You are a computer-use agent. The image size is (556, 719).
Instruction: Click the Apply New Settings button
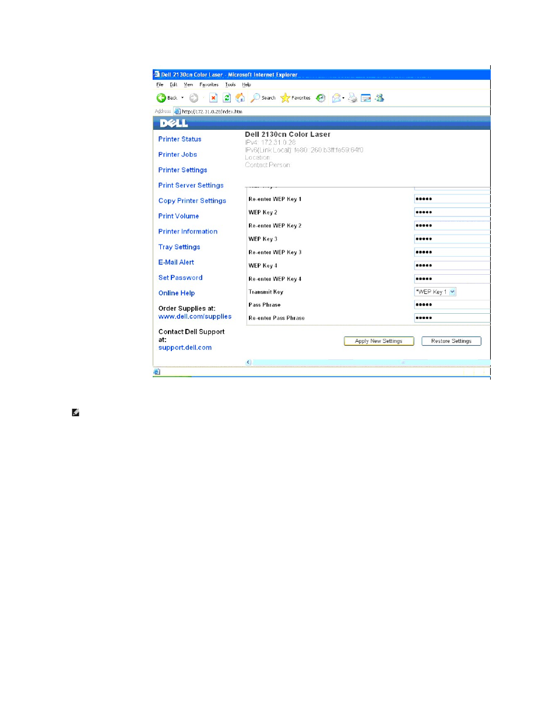379,341
